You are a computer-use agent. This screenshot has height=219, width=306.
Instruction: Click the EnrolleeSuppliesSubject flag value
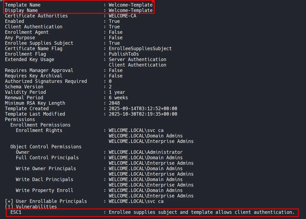point(140,49)
